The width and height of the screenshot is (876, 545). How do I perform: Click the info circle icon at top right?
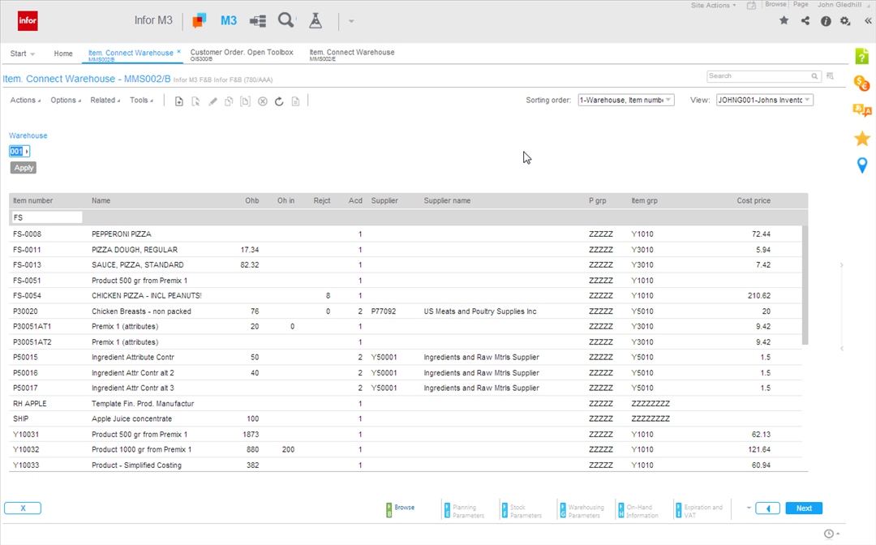pyautogui.click(x=826, y=21)
